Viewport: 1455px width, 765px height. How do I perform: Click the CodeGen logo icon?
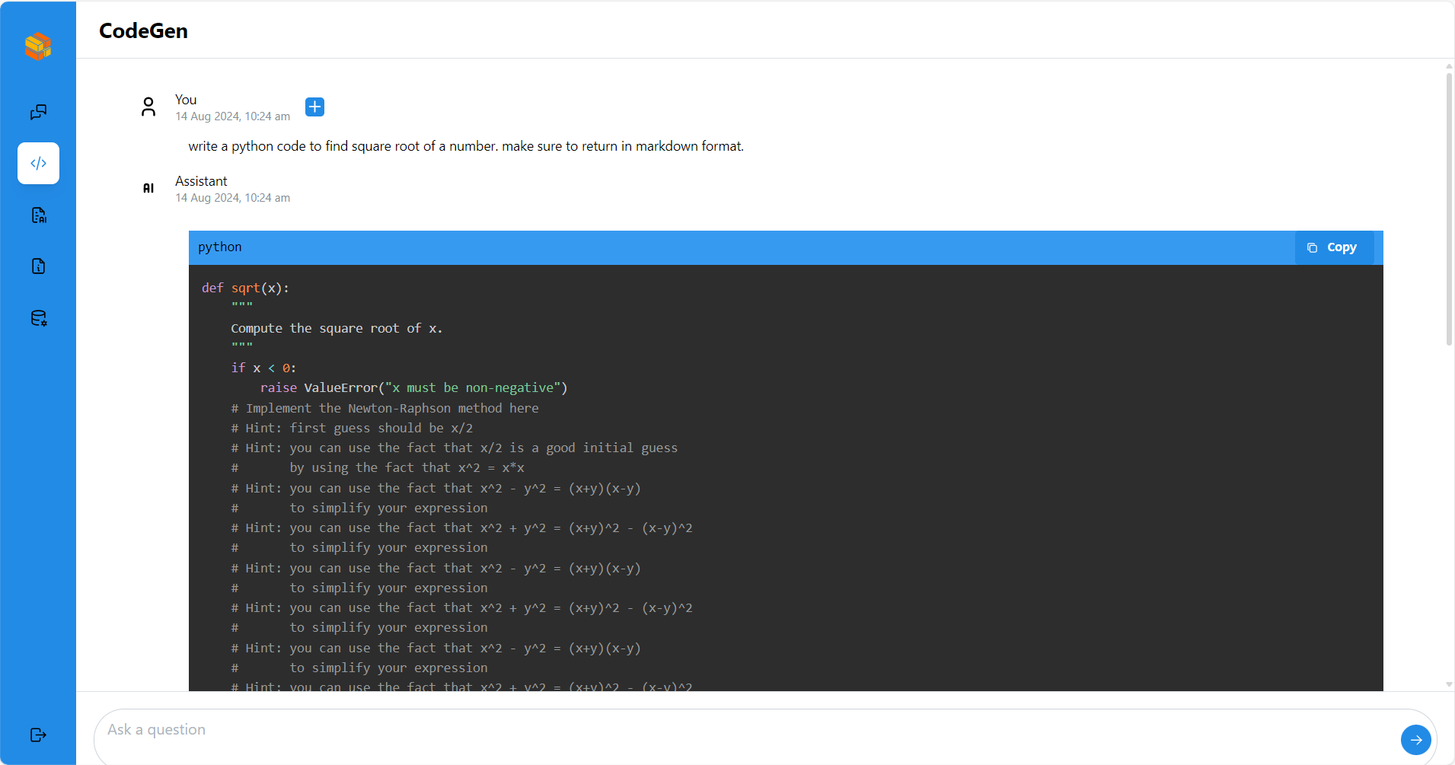coord(38,46)
